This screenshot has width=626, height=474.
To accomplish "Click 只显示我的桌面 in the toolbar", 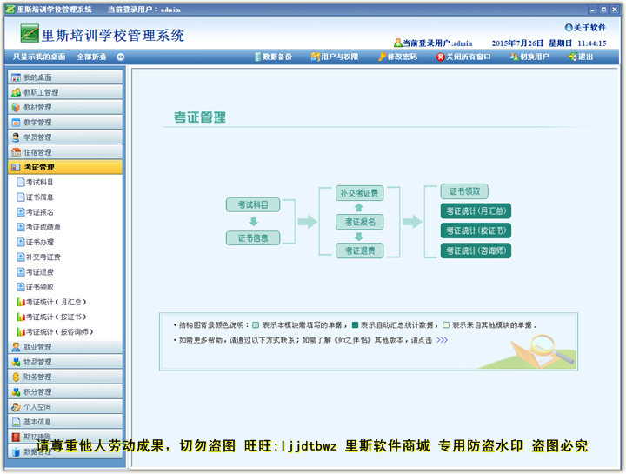I will pyautogui.click(x=39, y=57).
